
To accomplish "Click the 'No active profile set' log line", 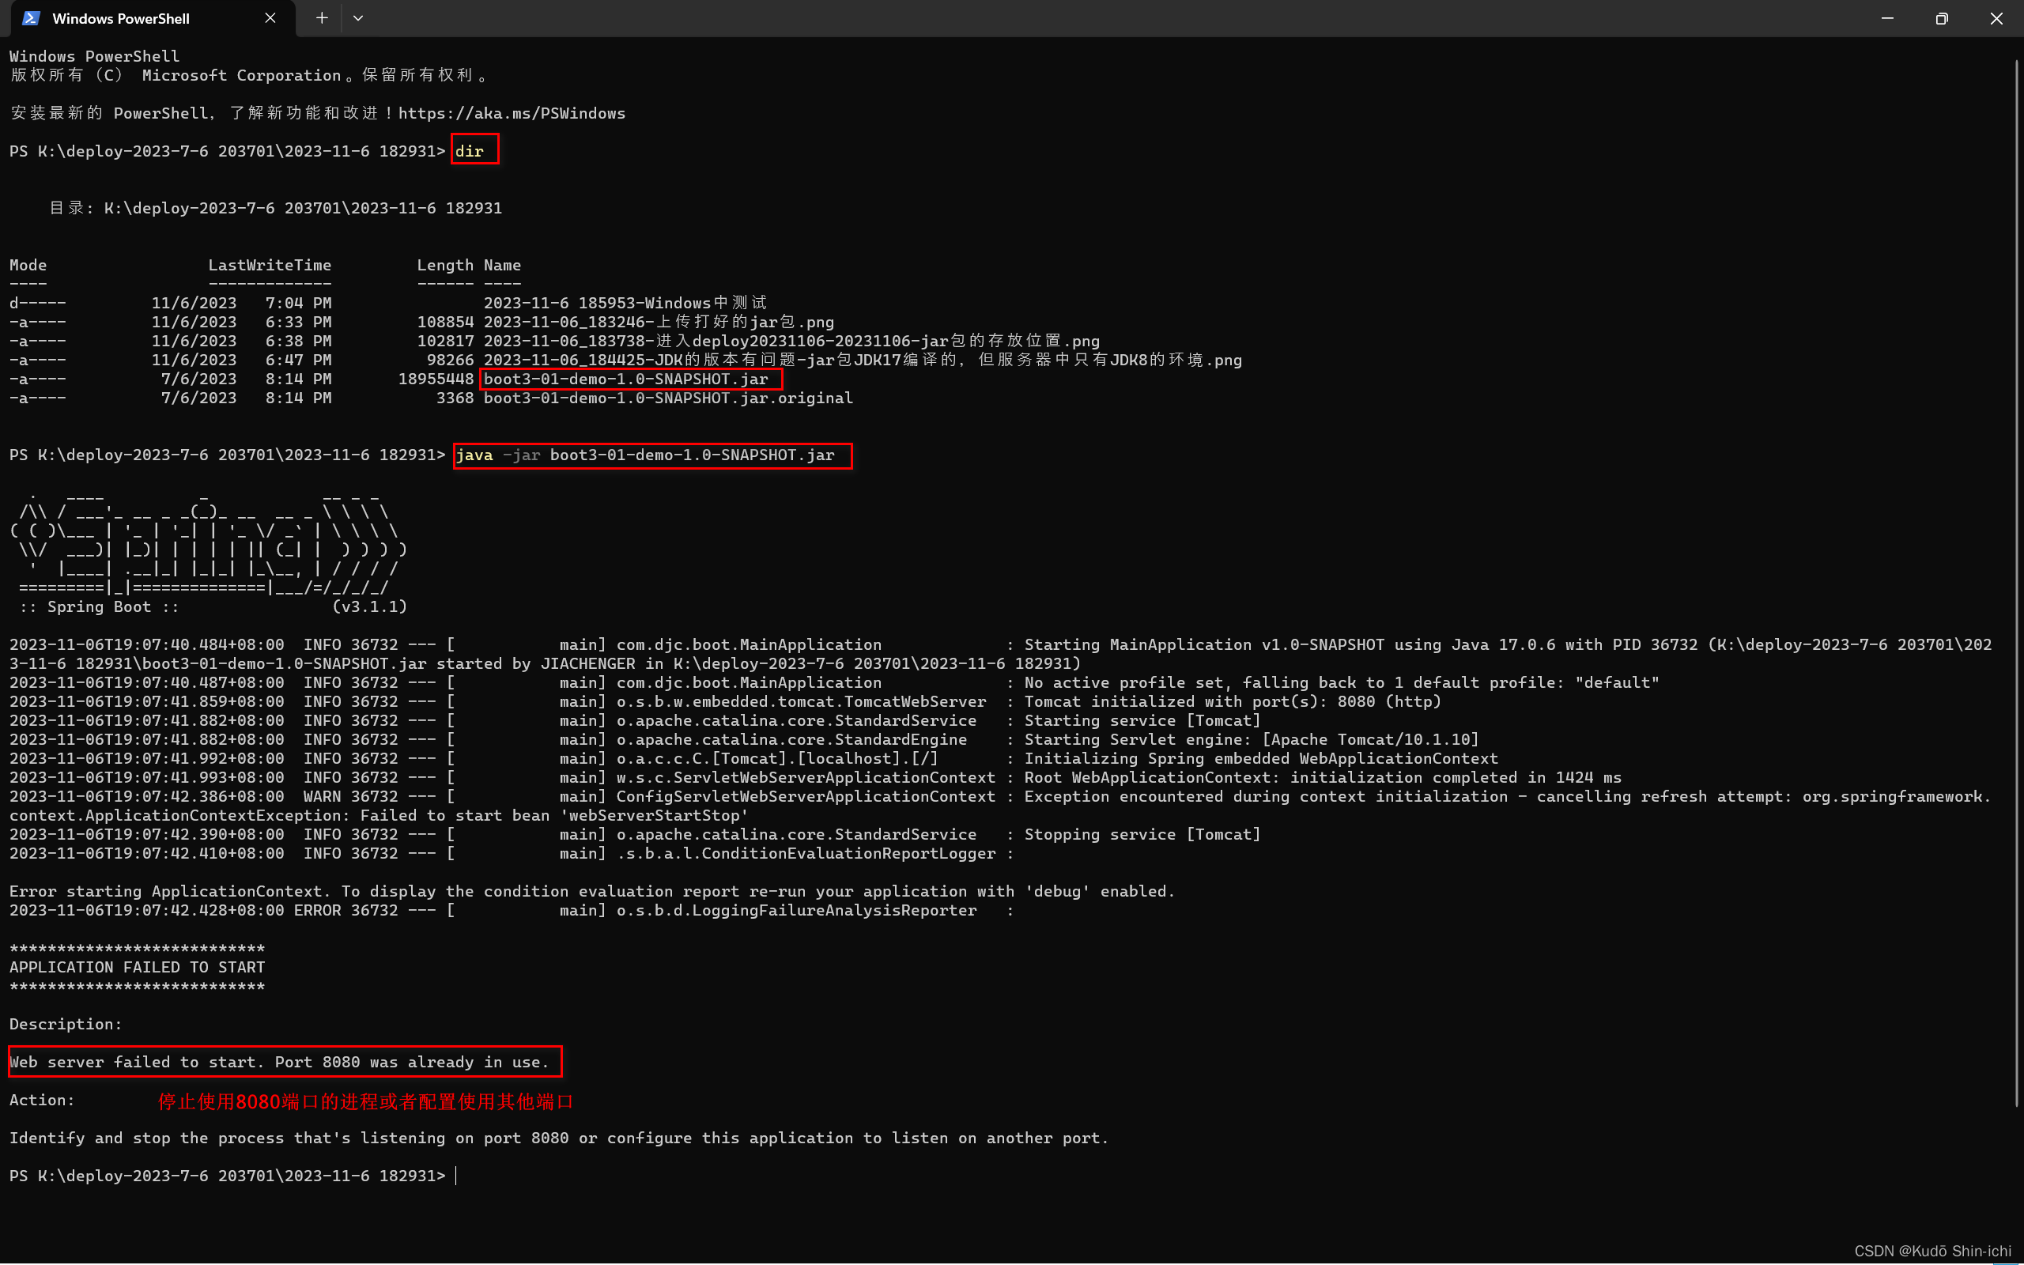I will point(834,682).
